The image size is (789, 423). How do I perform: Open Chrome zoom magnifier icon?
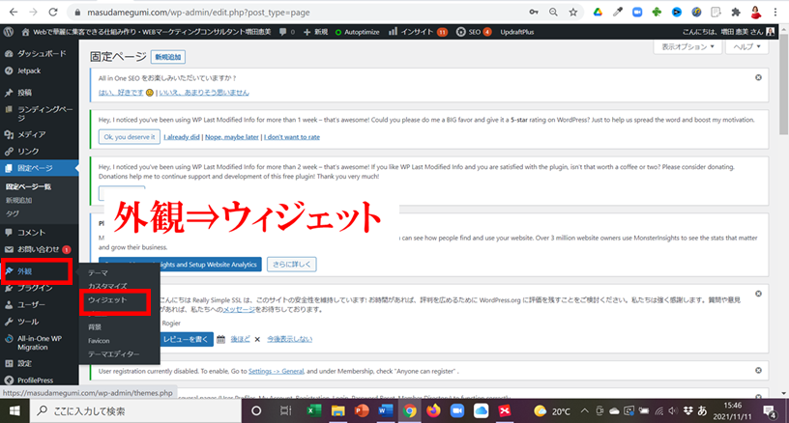[x=553, y=12]
